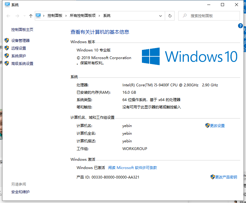Click the 更改设置 link

click(217, 126)
